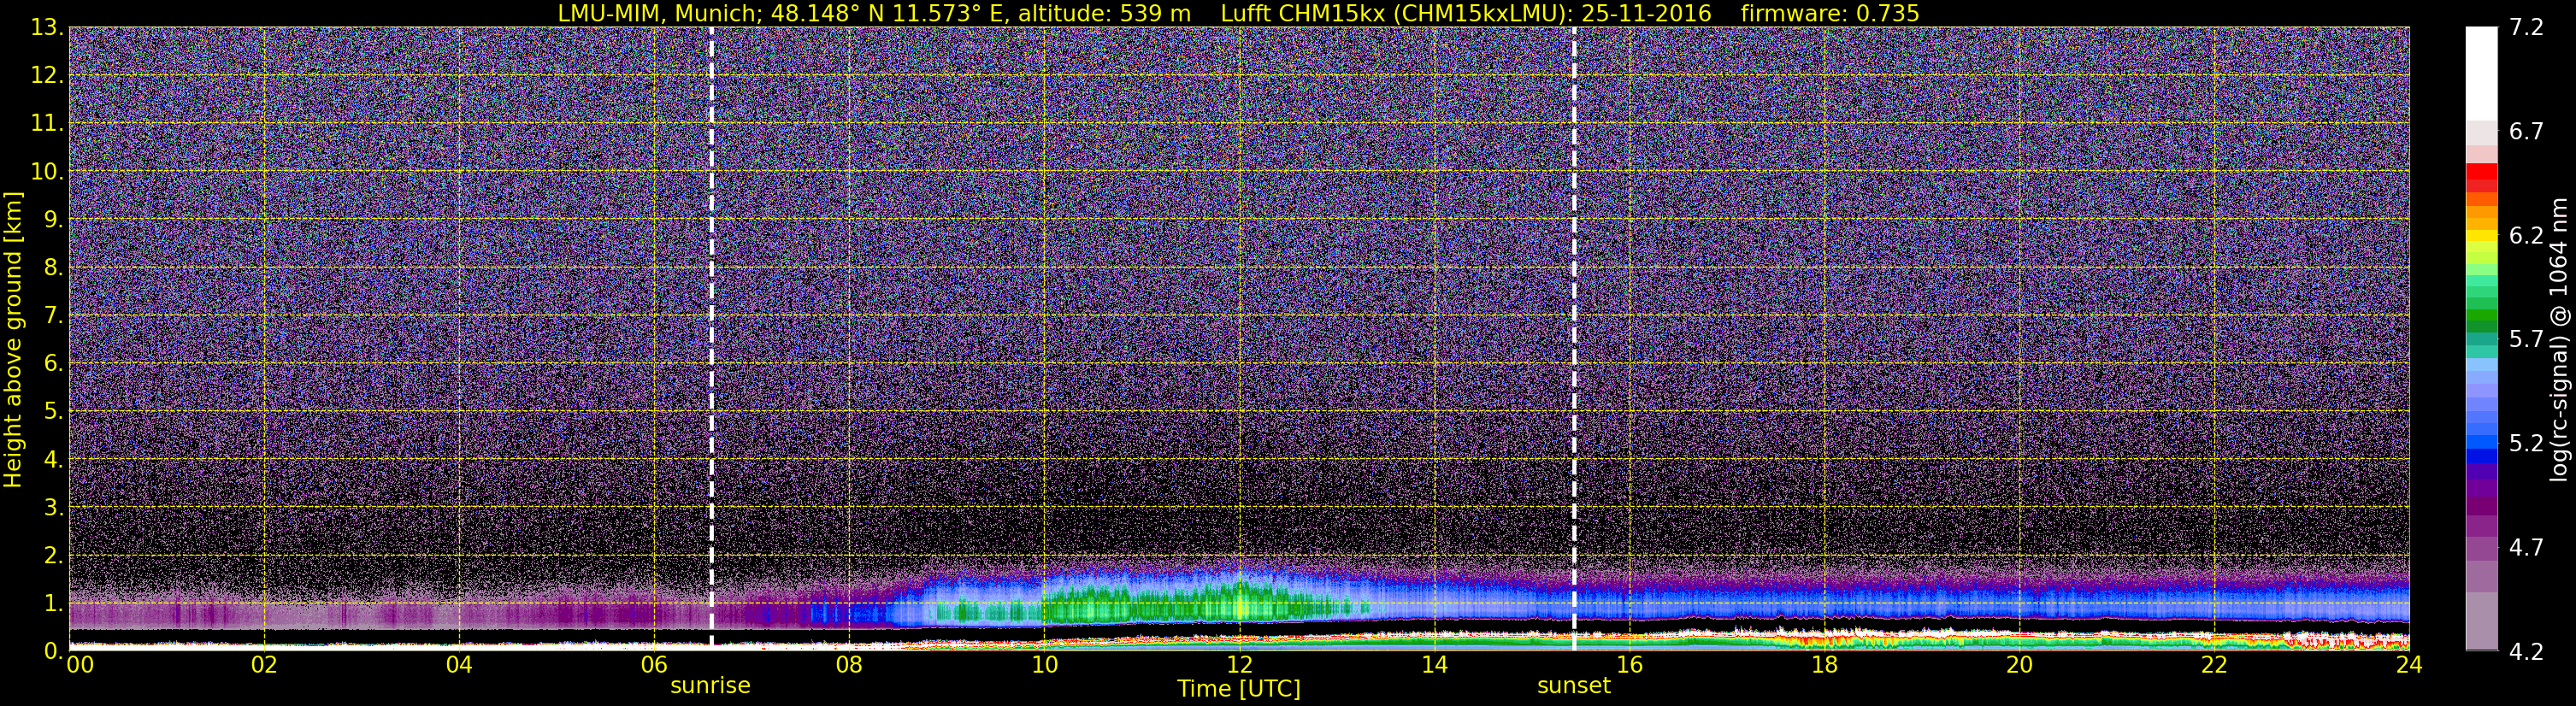Image resolution: width=2576 pixels, height=706 pixels.
Task: Click the colorbar value '6.7'
Action: click(x=2526, y=131)
